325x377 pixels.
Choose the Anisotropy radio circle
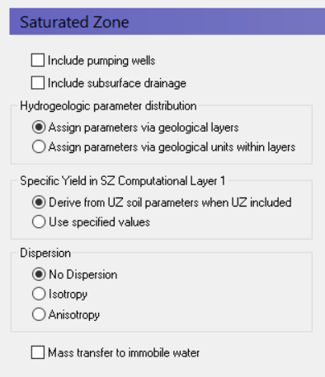pyautogui.click(x=39, y=314)
